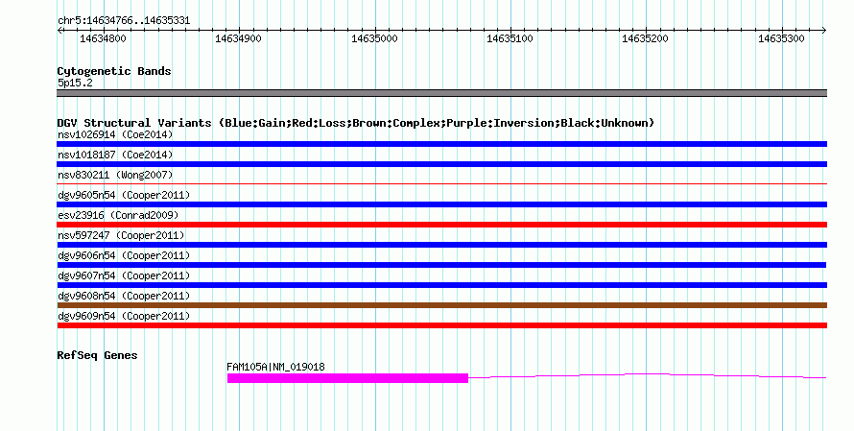The height and width of the screenshot is (431, 854).
Task: Click ruler position 14635000
Action: point(374,38)
